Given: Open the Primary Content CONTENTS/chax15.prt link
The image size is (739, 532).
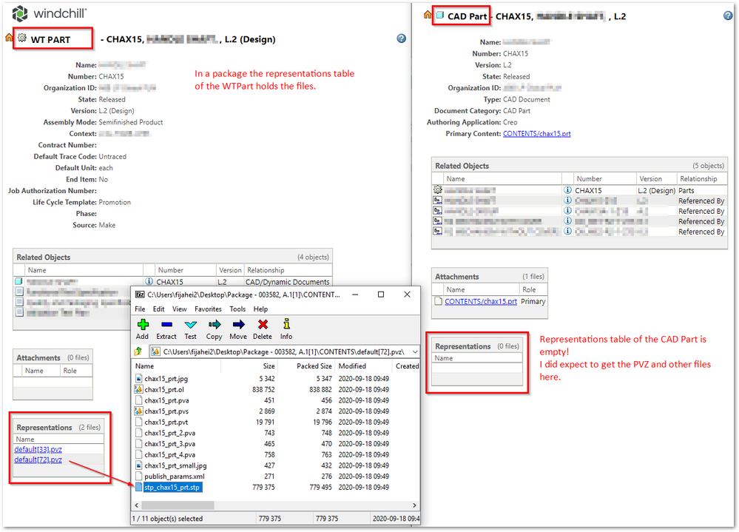Looking at the screenshot, I should coord(537,134).
